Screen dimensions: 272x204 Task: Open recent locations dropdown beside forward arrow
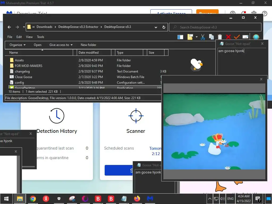click(x=24, y=27)
